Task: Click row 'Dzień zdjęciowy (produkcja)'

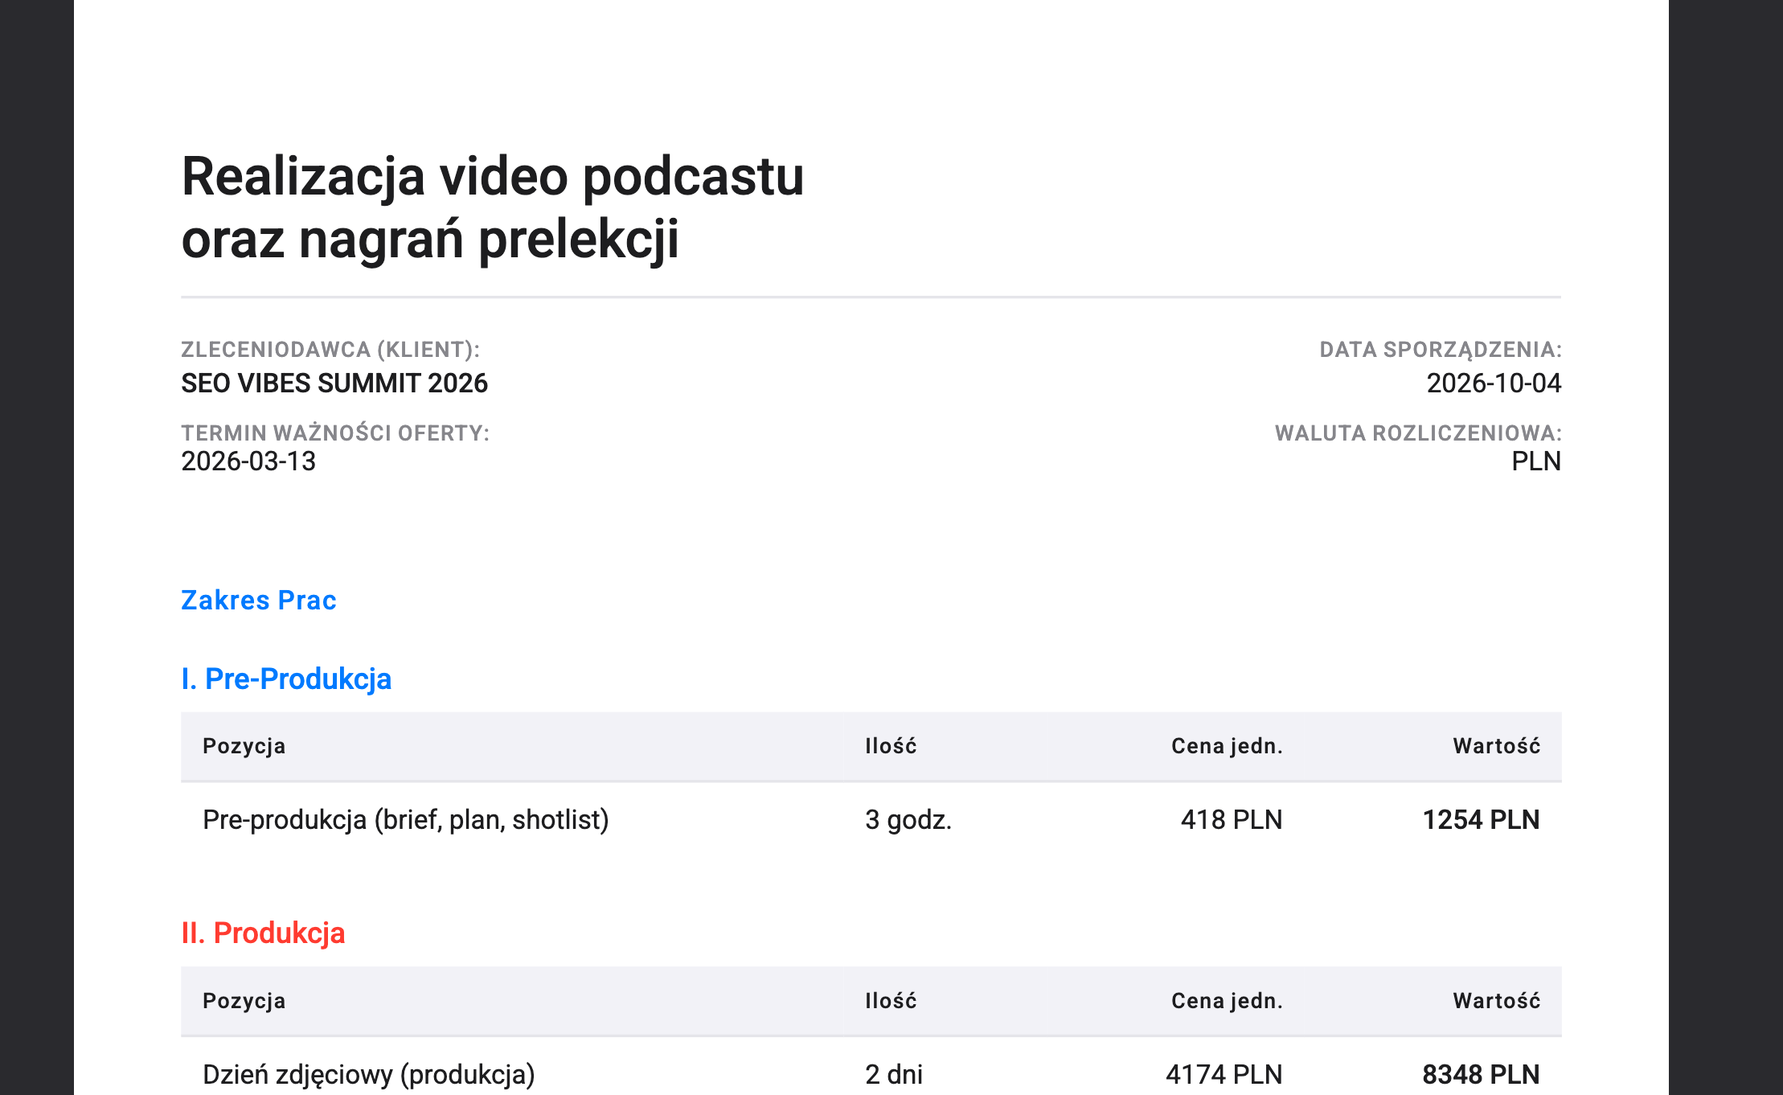Action: point(871,1067)
